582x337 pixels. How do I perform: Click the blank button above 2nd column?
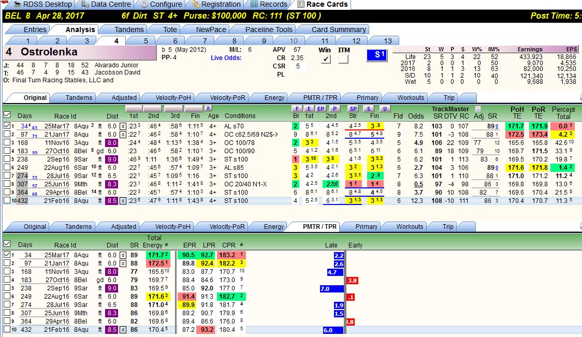click(153, 108)
